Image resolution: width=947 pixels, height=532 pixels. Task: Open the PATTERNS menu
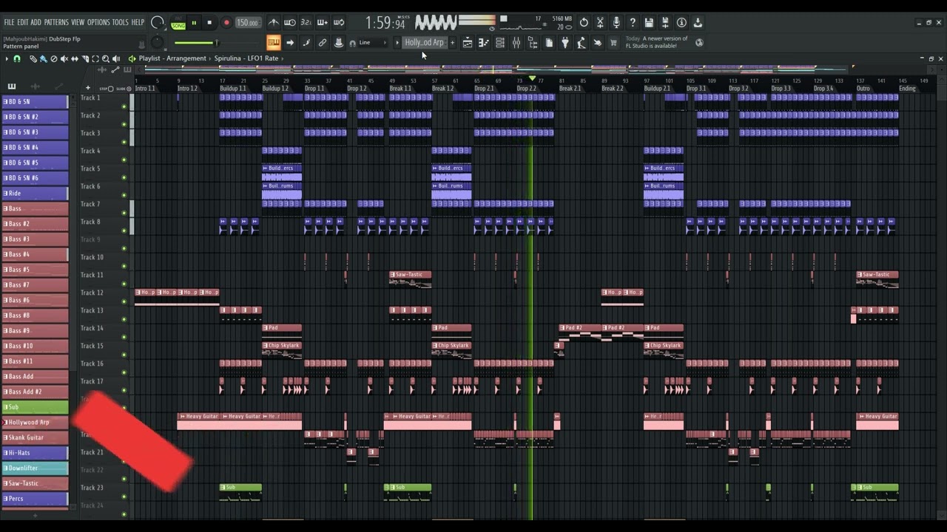[x=56, y=22]
